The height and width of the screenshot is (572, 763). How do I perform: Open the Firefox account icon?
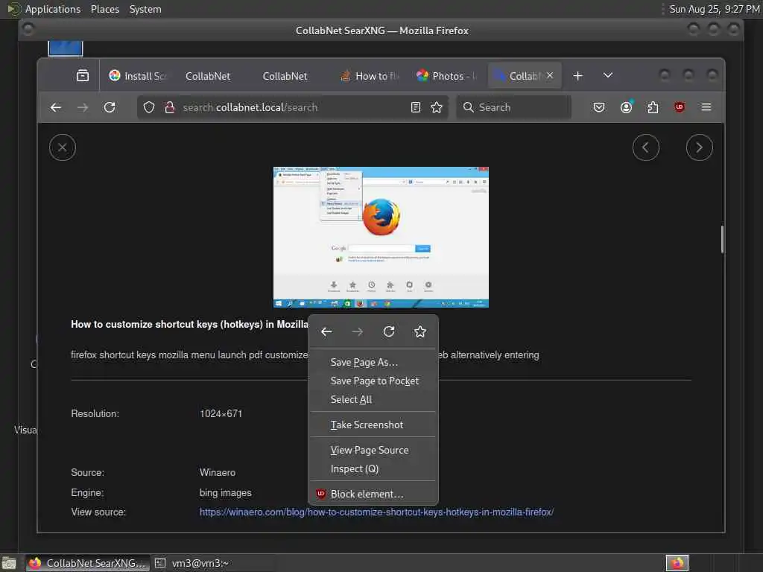tap(626, 107)
